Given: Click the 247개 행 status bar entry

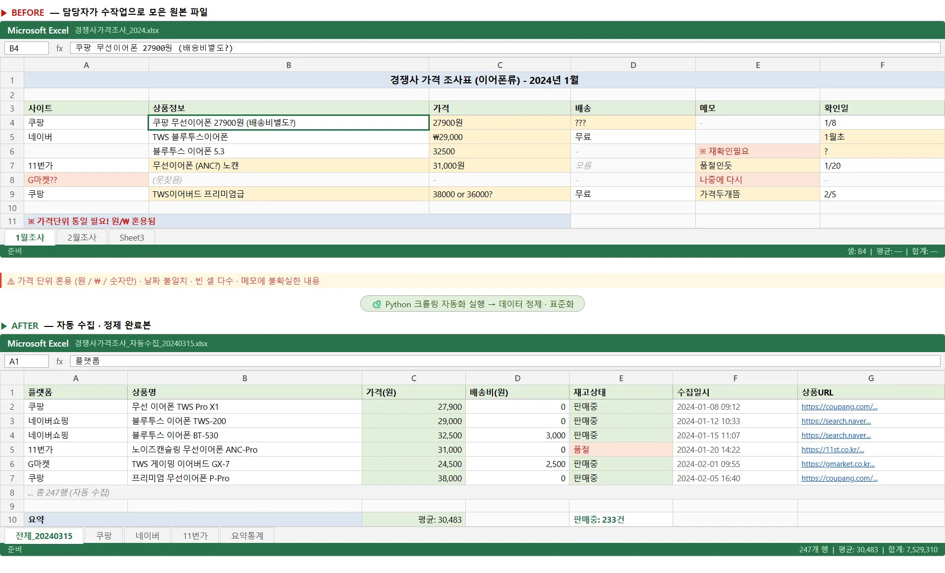Looking at the screenshot, I should pyautogui.click(x=814, y=549).
